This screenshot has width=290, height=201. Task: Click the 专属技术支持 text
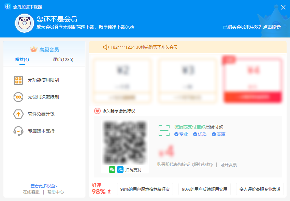[x=41, y=131]
